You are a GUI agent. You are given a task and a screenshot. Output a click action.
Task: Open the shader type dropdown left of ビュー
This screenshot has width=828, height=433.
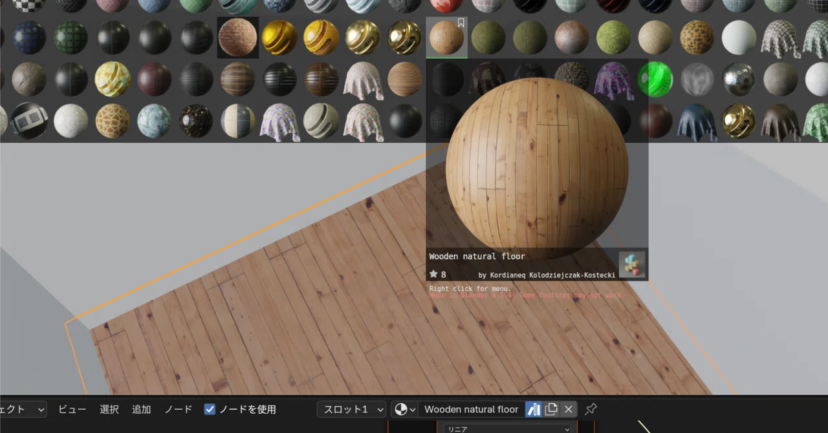[x=23, y=409]
